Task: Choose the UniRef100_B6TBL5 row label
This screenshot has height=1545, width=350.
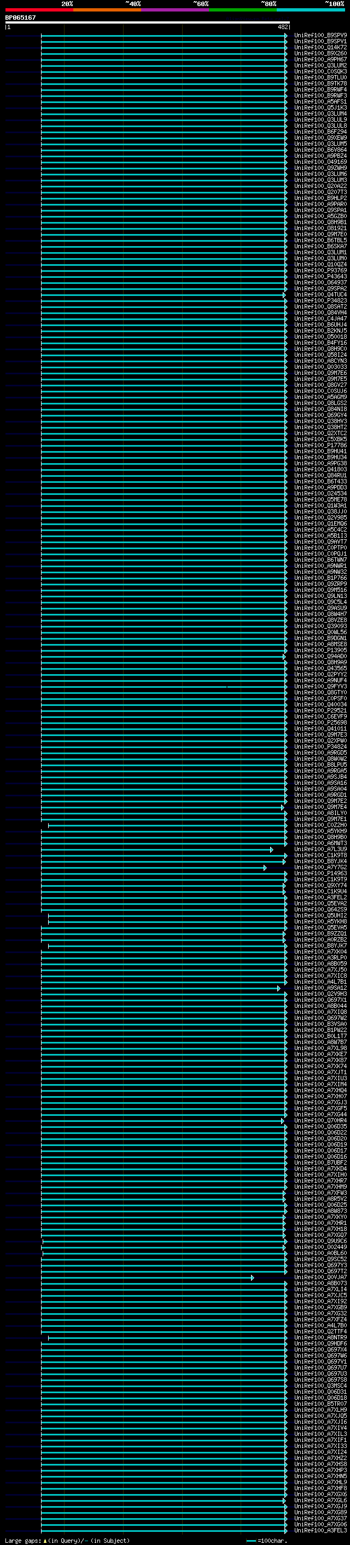Action: pos(320,241)
